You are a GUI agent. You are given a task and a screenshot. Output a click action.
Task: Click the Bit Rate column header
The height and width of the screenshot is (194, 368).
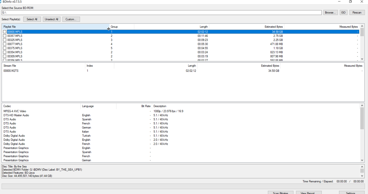pyautogui.click(x=134, y=106)
